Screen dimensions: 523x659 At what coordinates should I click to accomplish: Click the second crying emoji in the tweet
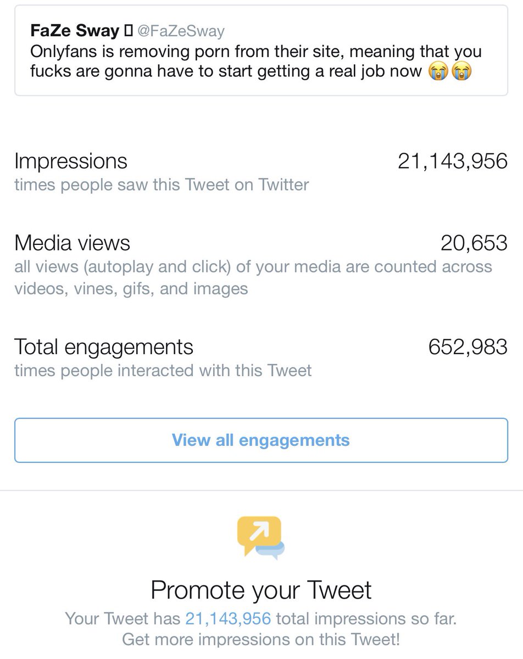461,72
